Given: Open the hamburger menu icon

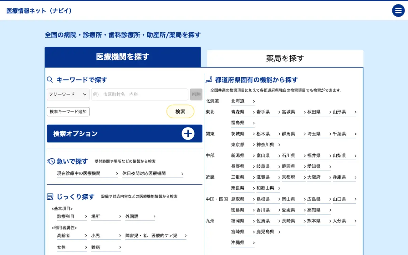Looking at the screenshot, I should coord(398,11).
